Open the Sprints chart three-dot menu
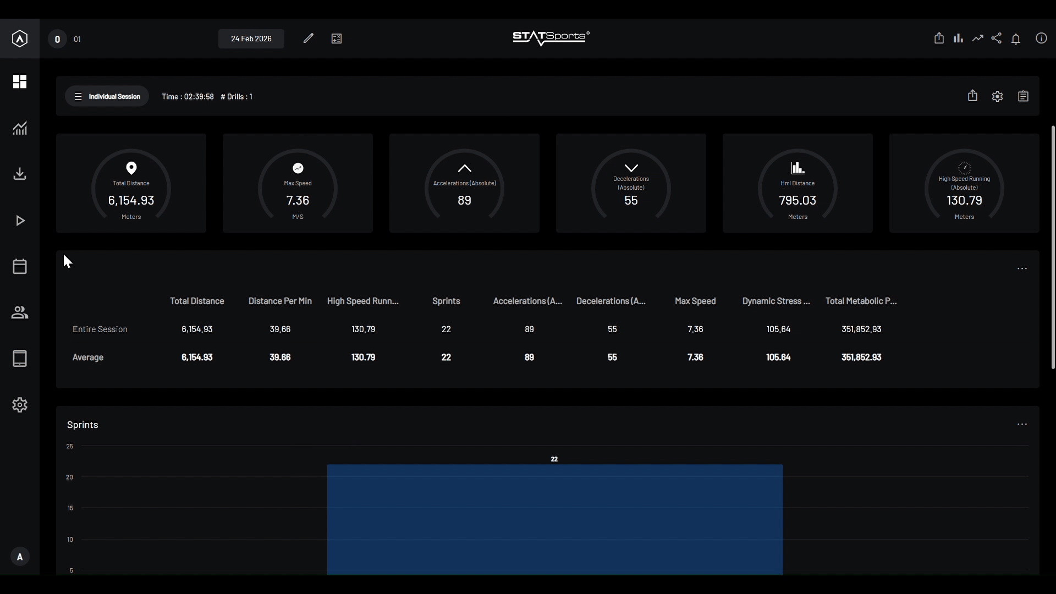The width and height of the screenshot is (1056, 594). pos(1022,425)
